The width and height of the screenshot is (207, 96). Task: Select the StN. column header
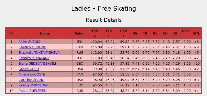[196, 33]
